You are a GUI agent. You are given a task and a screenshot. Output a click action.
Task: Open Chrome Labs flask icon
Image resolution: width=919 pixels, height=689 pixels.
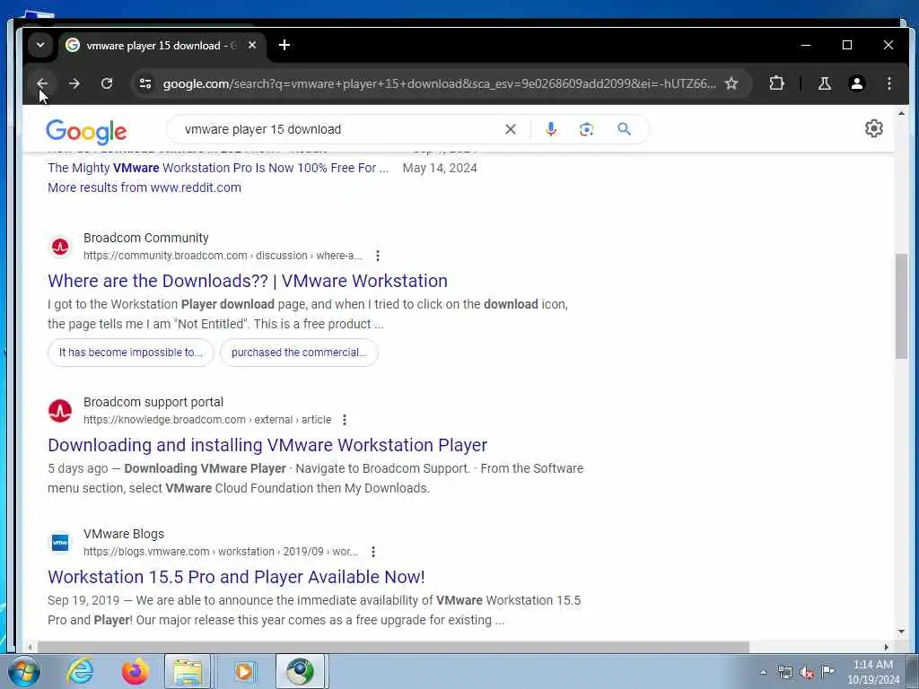click(x=825, y=83)
